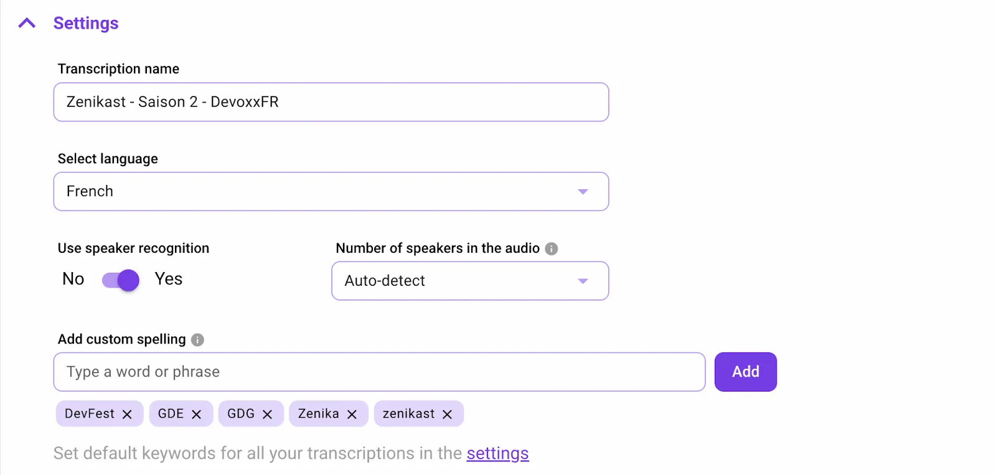Viewport: 996px width, 475px height.
Task: Remove the GDG keyword tag
Action: pyautogui.click(x=268, y=413)
